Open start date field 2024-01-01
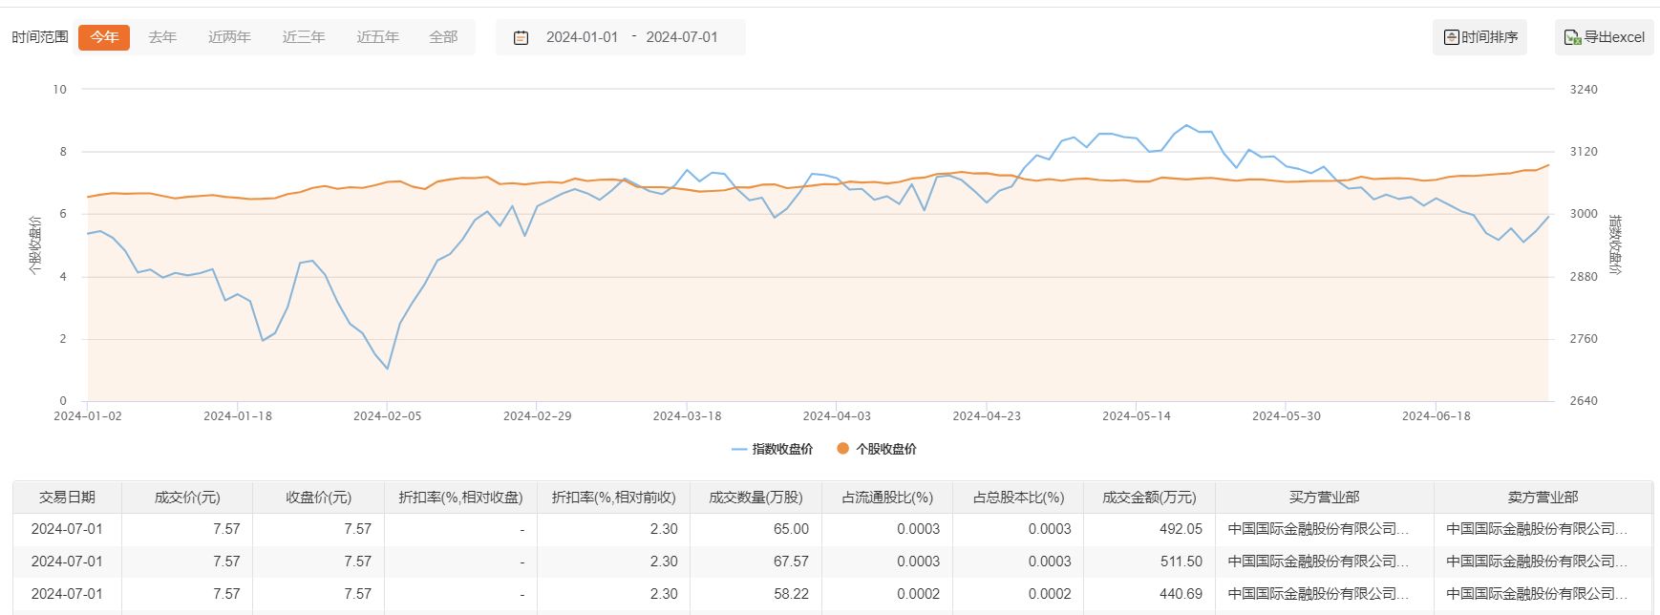This screenshot has height=615, width=1660. tap(582, 37)
